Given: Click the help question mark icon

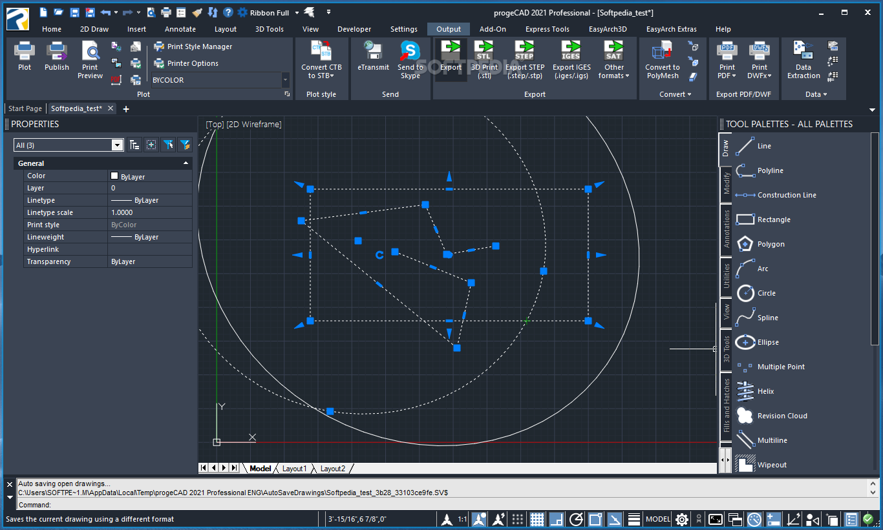Looking at the screenshot, I should tap(228, 12).
